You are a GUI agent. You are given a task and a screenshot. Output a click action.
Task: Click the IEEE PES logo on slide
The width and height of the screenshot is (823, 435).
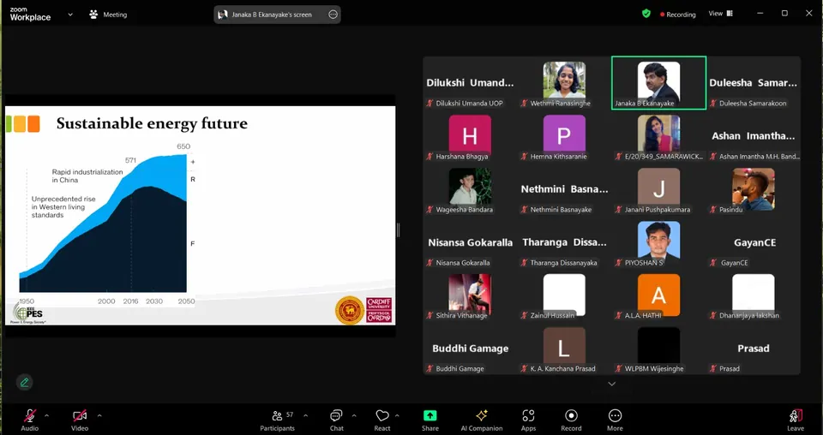click(x=28, y=313)
